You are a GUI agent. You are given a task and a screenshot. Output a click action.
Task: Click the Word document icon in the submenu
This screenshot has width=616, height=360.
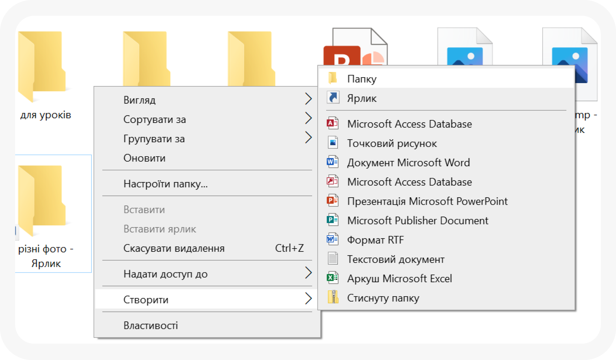333,162
